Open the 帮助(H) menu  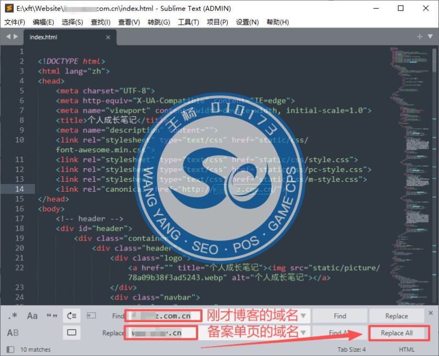tap(278, 22)
